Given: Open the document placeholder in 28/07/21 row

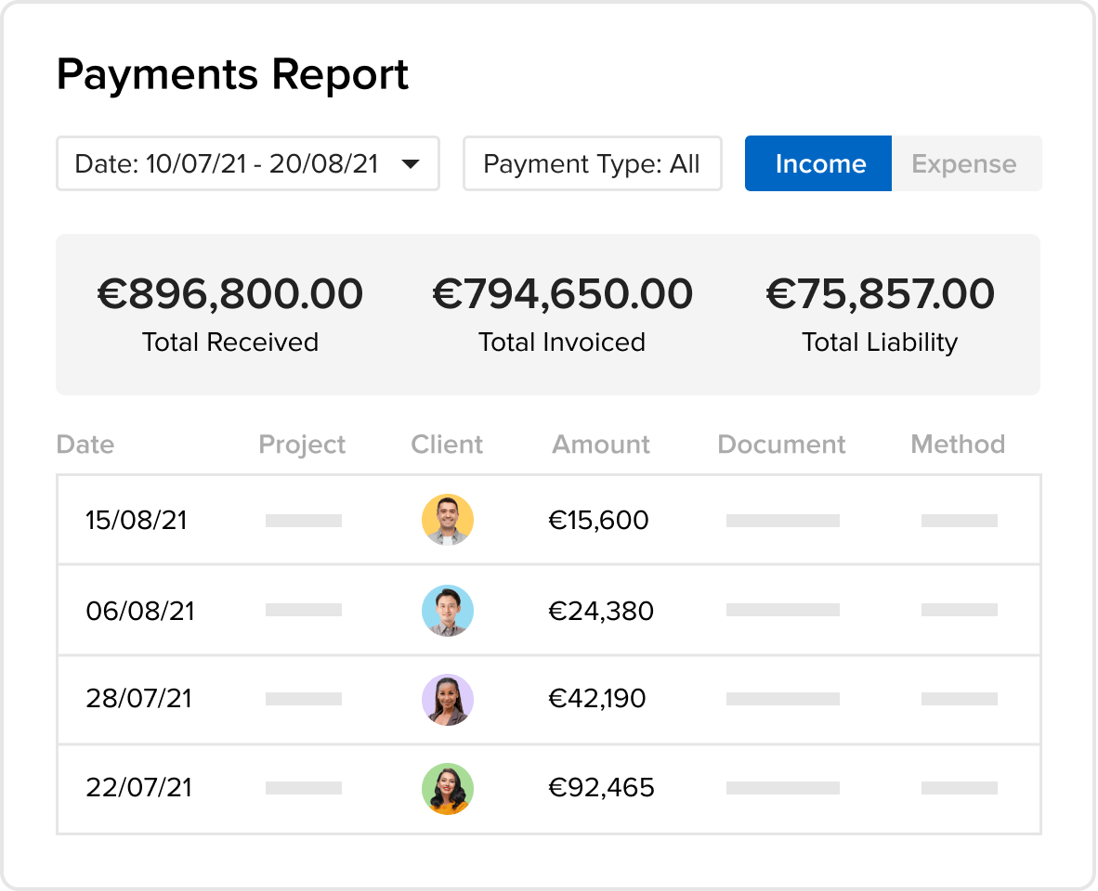Looking at the screenshot, I should tap(783, 699).
